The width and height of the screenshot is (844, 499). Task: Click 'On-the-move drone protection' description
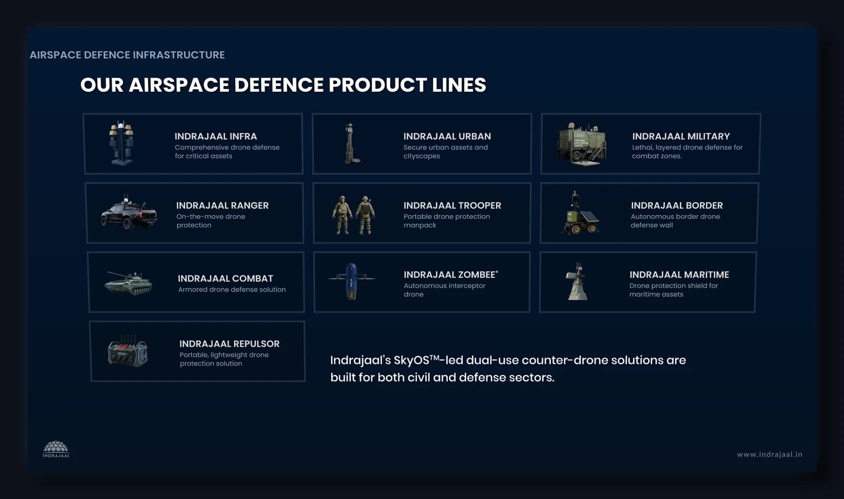click(x=210, y=220)
